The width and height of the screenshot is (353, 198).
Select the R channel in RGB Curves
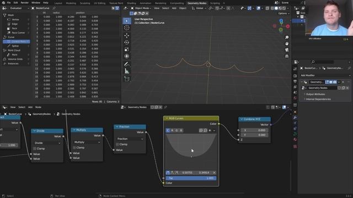(x=172, y=130)
